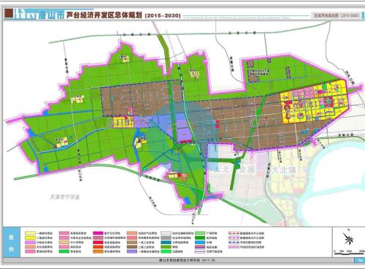Click the 区域用地规划图 (2015-2030) sheet label
This screenshot has height=274, width=365.
coord(337,15)
